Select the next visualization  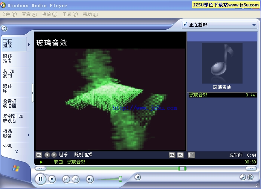point(54,155)
